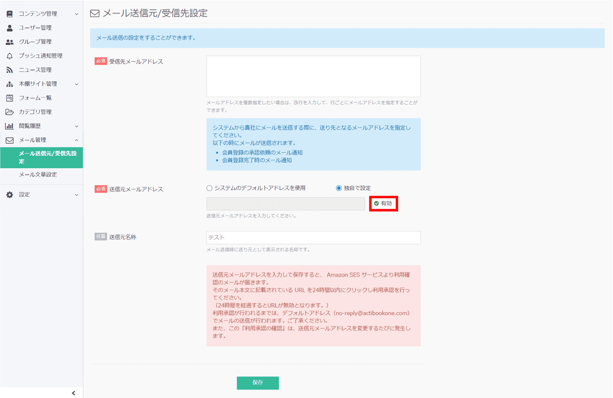Click the 閲覧履歴 chart icon
The width and height of the screenshot is (613, 398).
tap(9, 126)
